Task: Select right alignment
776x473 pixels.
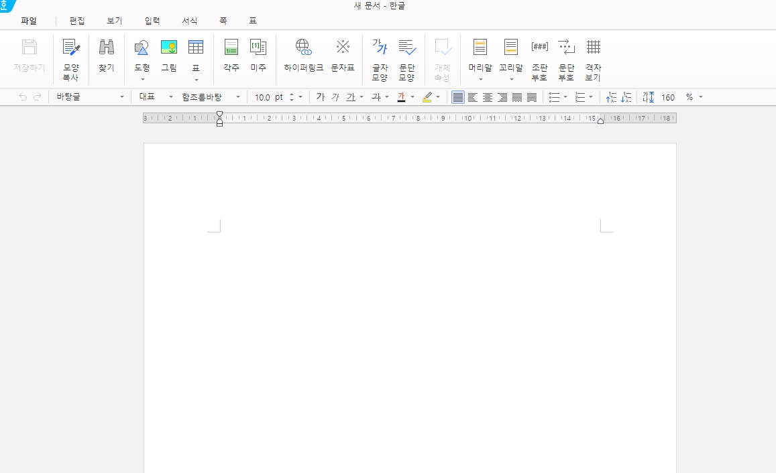Action: click(x=502, y=97)
